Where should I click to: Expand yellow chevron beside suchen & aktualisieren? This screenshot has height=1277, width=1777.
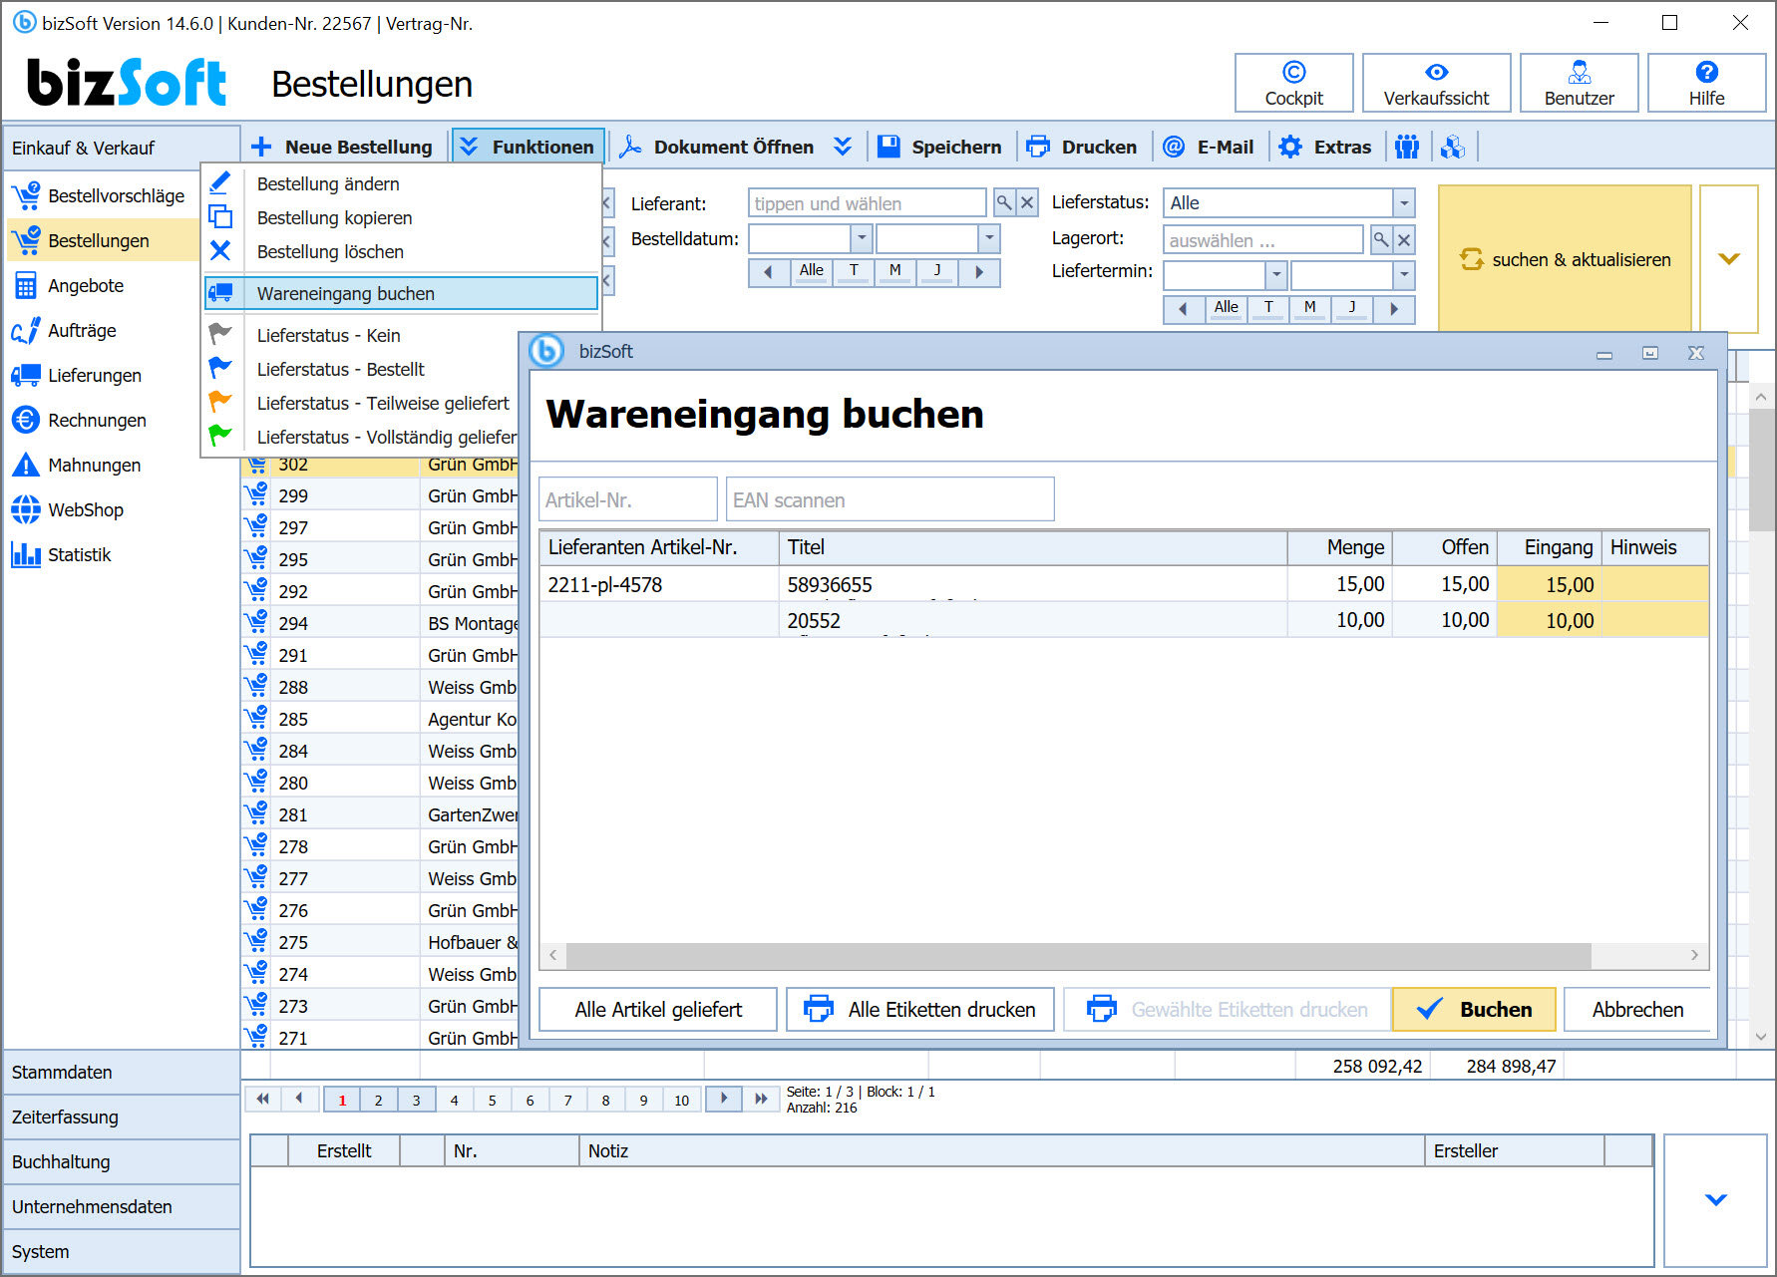[x=1728, y=259]
